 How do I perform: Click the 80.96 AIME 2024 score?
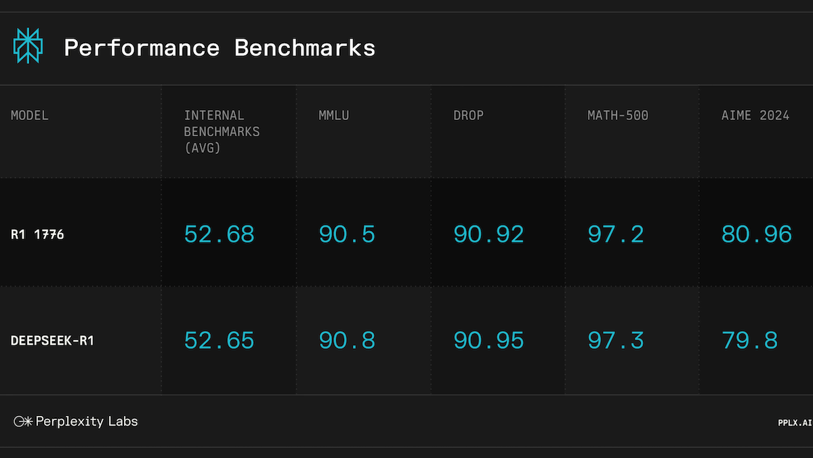[757, 234]
